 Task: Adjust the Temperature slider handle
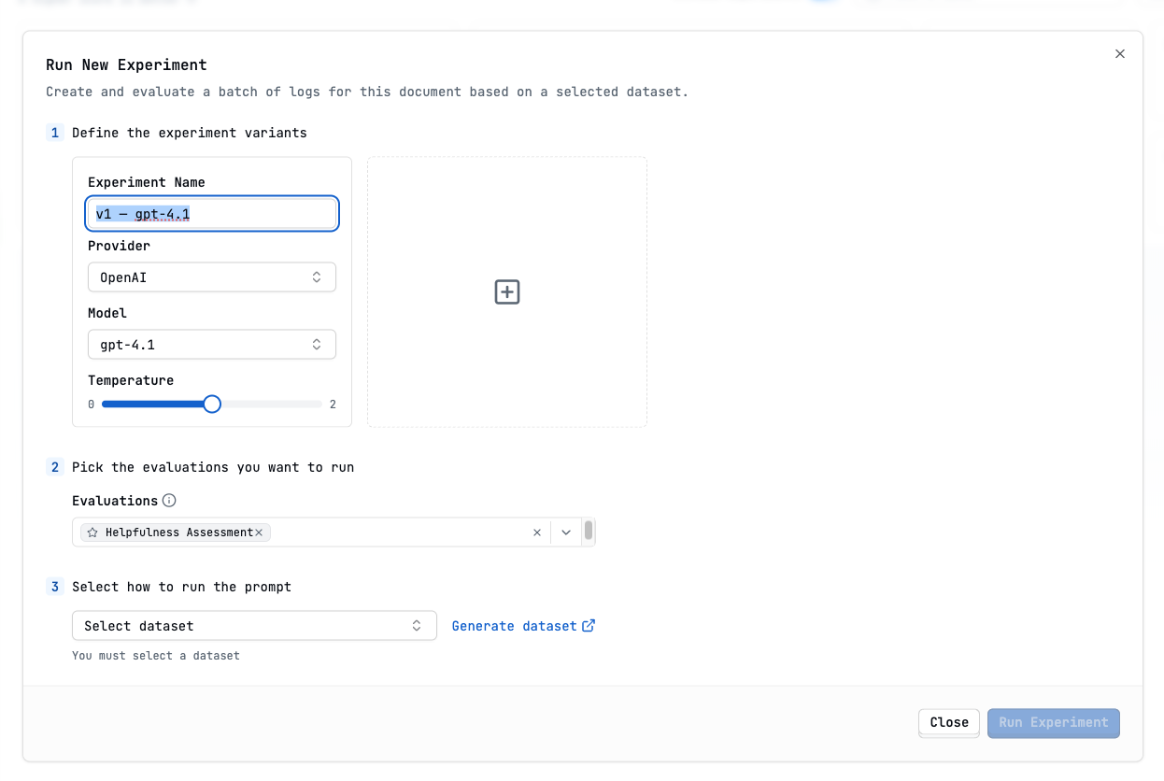[211, 404]
